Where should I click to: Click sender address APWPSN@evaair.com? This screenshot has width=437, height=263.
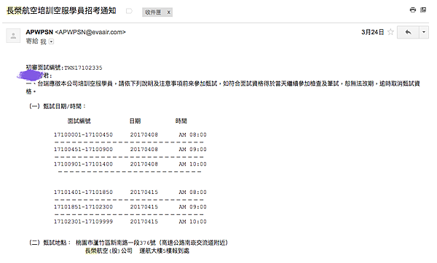tap(90, 32)
